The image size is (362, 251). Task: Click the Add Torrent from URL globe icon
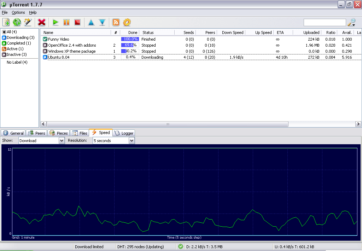tap(16, 22)
